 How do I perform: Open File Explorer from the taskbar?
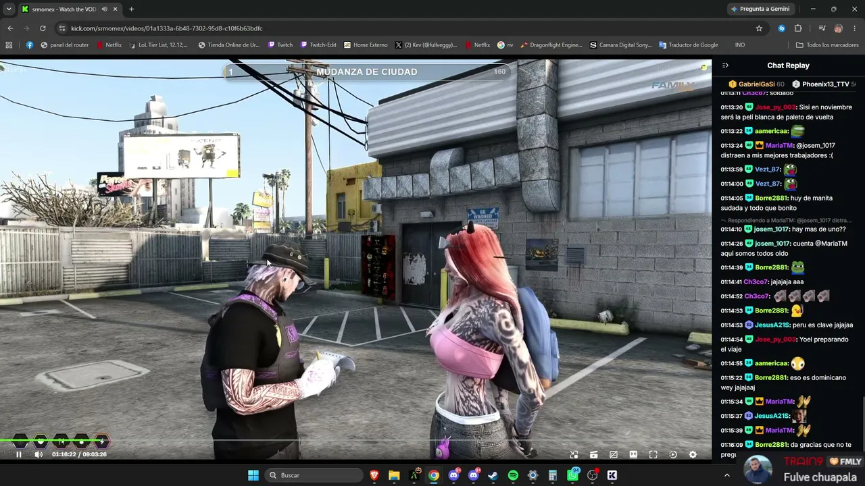394,475
